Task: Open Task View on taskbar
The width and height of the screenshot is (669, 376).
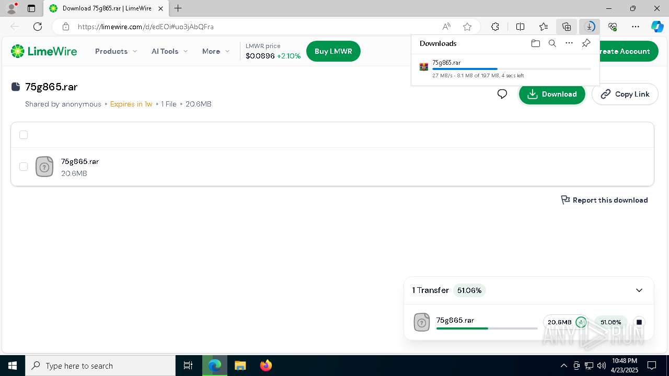Action: pos(188,366)
